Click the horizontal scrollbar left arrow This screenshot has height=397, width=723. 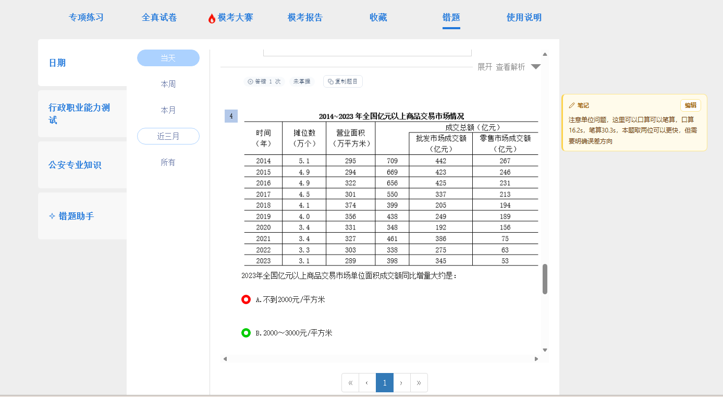(x=225, y=359)
